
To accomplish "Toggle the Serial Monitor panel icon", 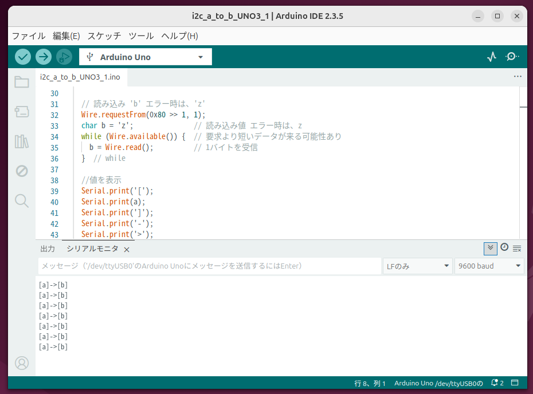I will 512,57.
